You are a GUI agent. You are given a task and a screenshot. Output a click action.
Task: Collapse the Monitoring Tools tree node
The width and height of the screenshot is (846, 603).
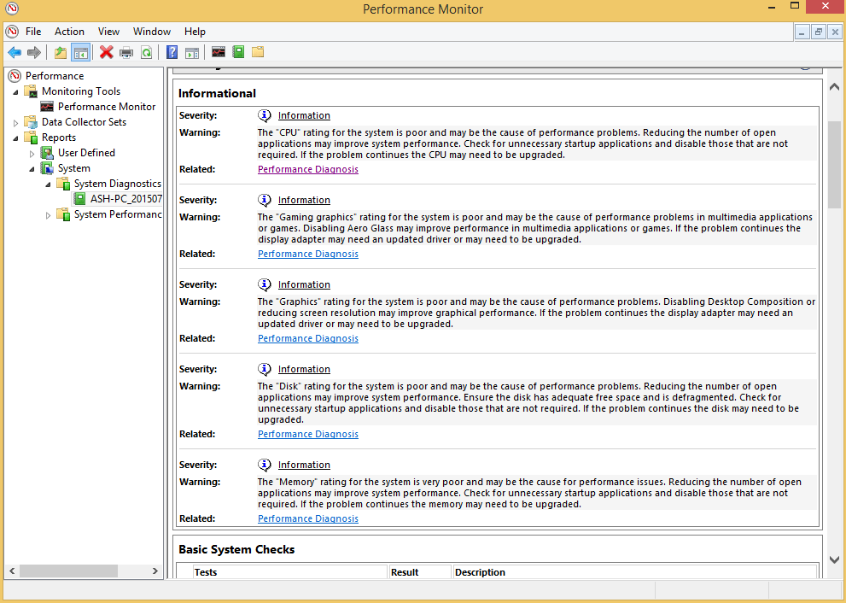[15, 91]
